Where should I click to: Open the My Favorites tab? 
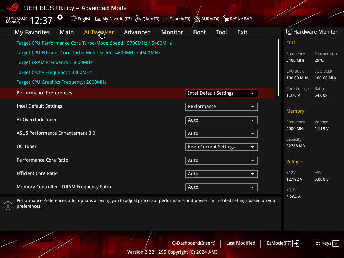click(x=32, y=32)
